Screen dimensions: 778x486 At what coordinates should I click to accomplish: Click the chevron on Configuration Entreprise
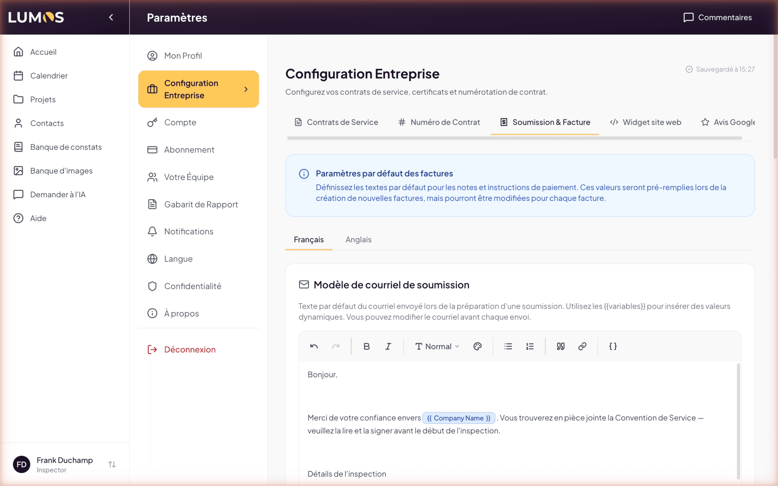click(246, 89)
